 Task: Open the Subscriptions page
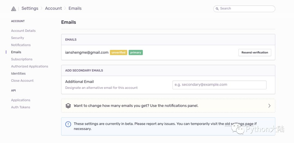click(x=22, y=59)
